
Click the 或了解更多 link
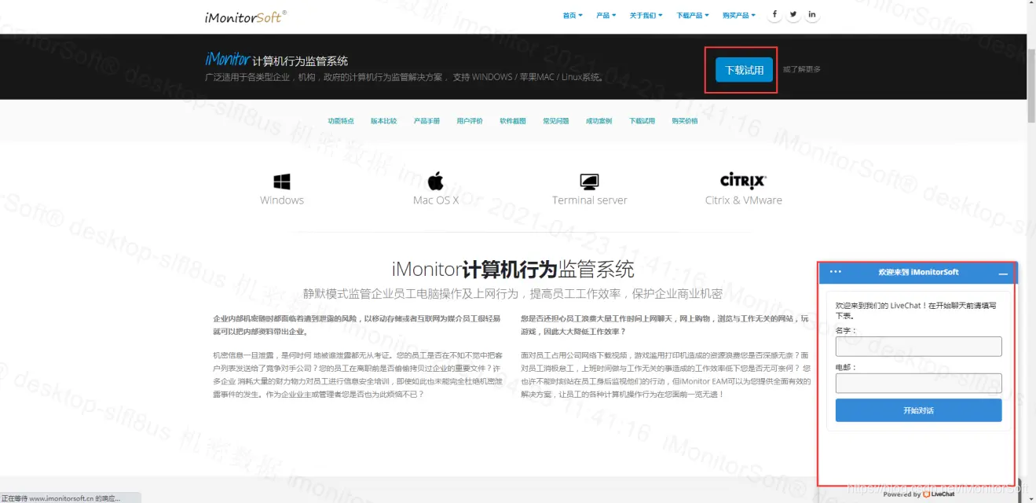pos(802,69)
